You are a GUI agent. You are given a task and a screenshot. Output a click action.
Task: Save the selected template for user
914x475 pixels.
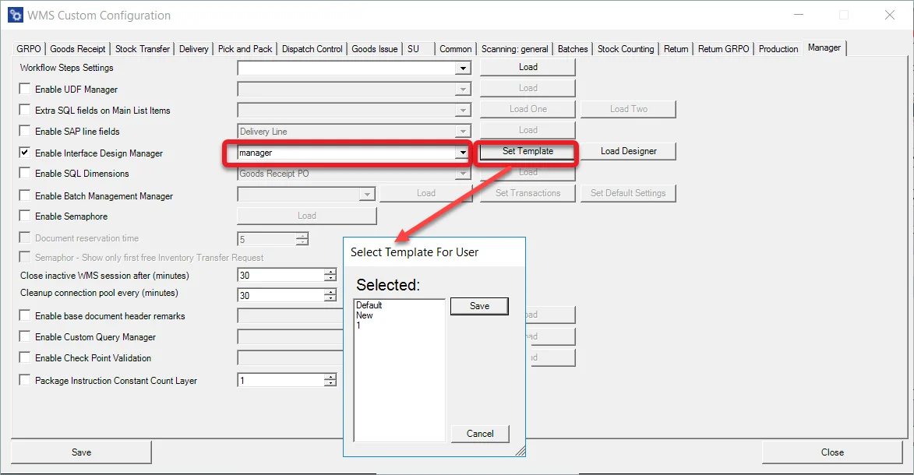click(x=479, y=306)
